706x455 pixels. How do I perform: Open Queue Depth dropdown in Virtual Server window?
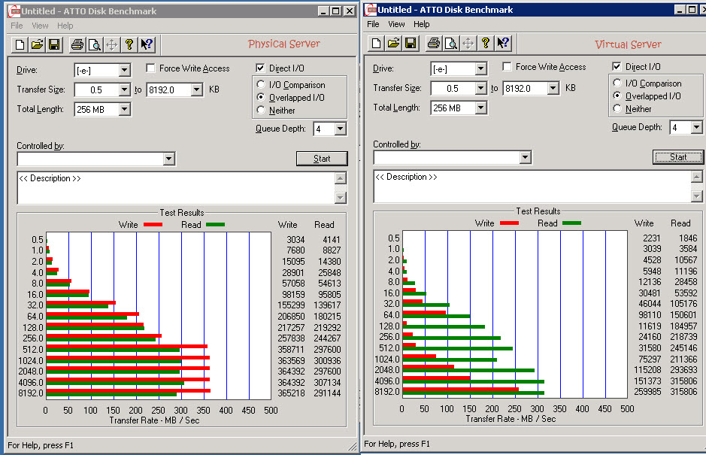(696, 128)
